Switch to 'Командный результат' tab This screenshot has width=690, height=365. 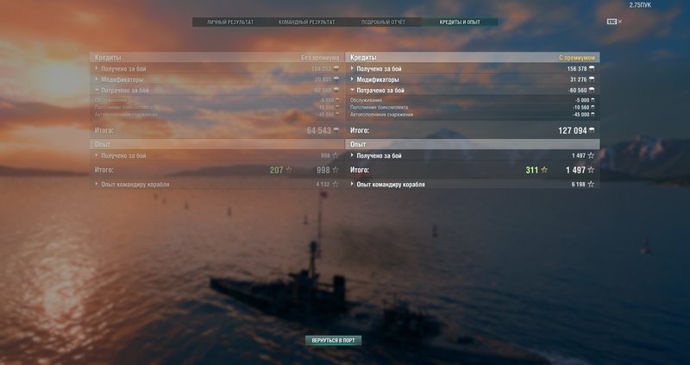307,22
